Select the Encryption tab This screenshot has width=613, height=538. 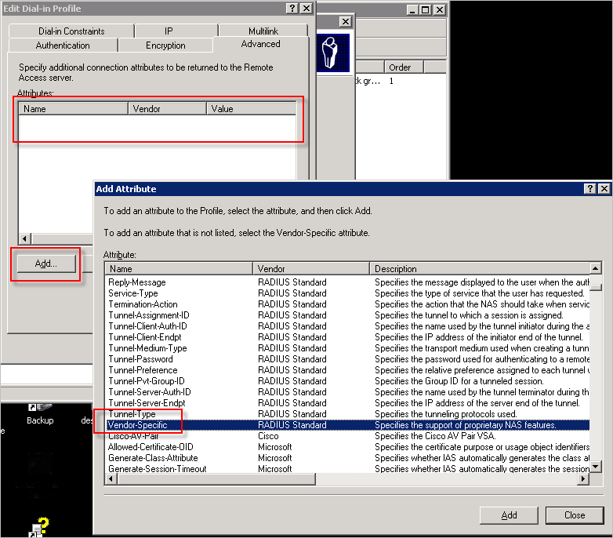click(x=165, y=45)
